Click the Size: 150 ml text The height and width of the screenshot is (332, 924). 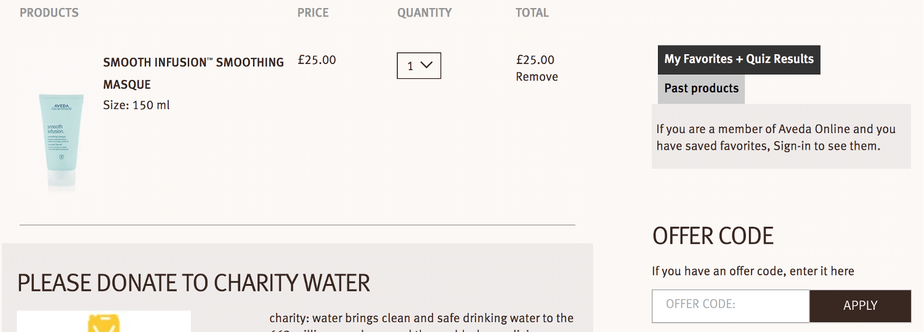pos(136,105)
